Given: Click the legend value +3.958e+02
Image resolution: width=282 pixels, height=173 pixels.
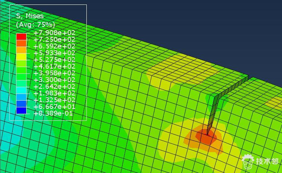Looking at the screenshot, I should click(54, 73).
